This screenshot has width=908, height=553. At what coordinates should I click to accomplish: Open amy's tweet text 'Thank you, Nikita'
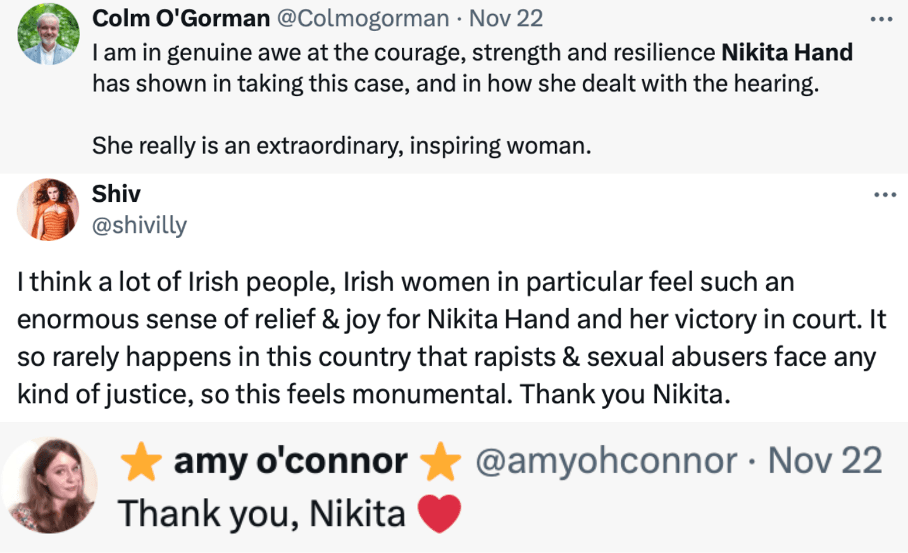pyautogui.click(x=261, y=513)
